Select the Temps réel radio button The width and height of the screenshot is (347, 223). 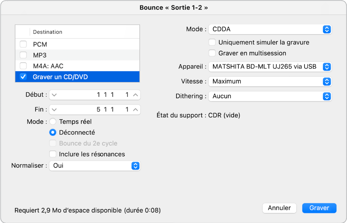[53, 121]
